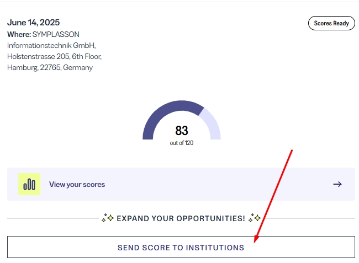Click the right sparkle icon by heading
This screenshot has height=263, width=359.
pos(255,218)
